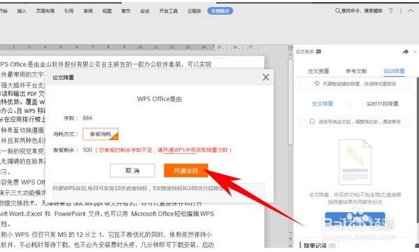Screen dimensions: 419x252
Task: Click the side panel vertical scrollbar
Action: pyautogui.click(x=418, y=150)
